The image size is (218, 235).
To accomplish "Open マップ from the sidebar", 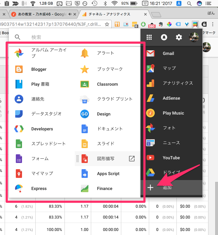I will (171, 68).
